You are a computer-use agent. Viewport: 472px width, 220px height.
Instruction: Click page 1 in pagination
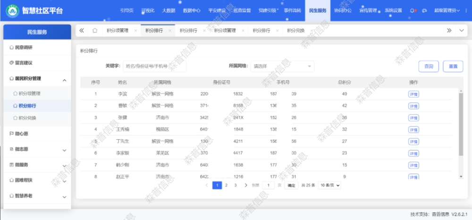click(217, 185)
